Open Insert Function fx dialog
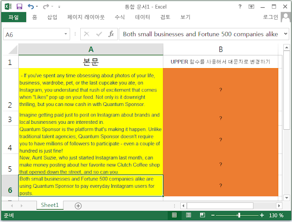Viewport: 292px width, 222px height. point(111,34)
